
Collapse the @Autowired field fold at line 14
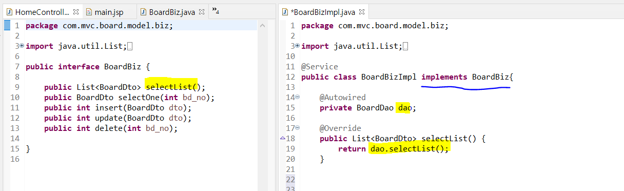tap(297, 97)
